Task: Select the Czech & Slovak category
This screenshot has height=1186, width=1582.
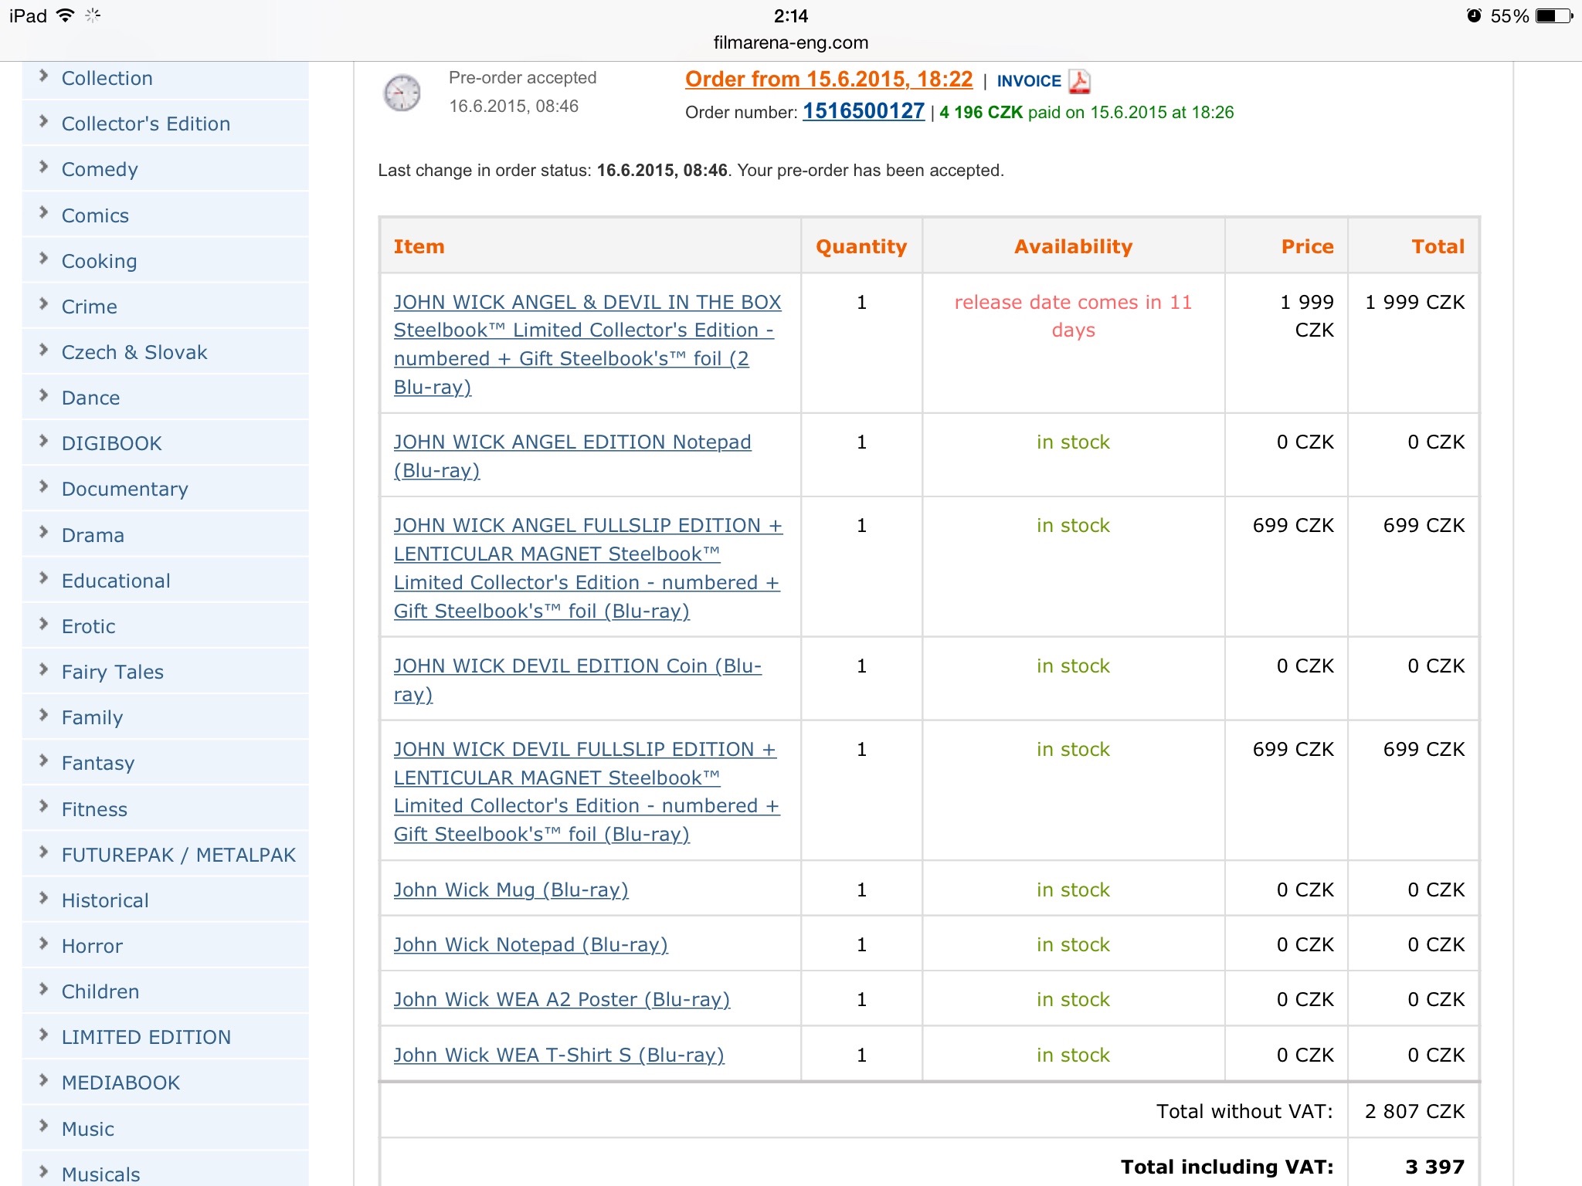Action: (134, 352)
